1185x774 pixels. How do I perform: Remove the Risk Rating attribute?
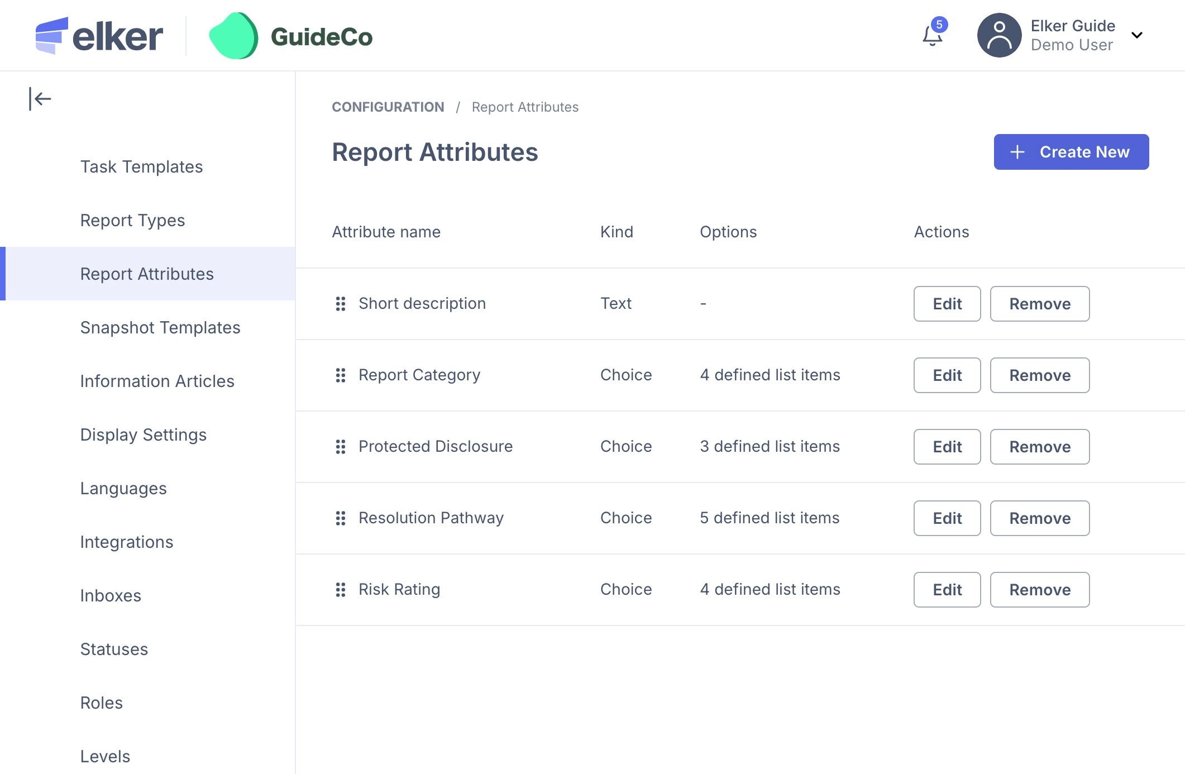1039,590
